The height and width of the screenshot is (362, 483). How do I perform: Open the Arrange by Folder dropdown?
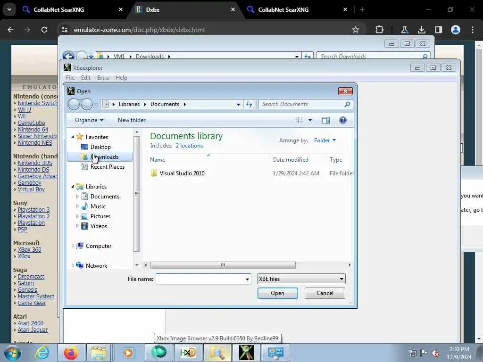coord(325,140)
